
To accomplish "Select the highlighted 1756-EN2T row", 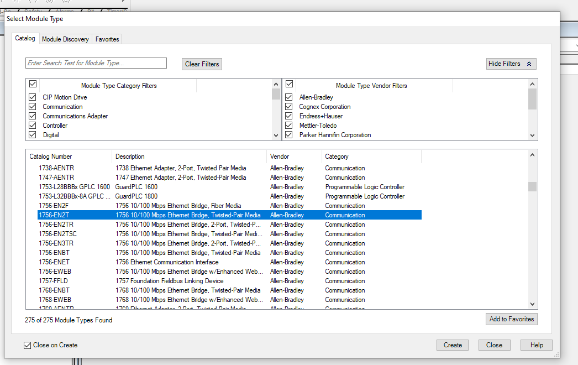I will tap(229, 215).
